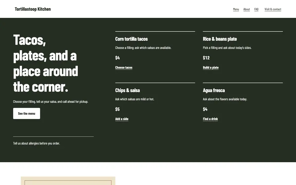Click 'Ask about the flavors available today.'
This screenshot has width=296, height=185.
pos(225,99)
